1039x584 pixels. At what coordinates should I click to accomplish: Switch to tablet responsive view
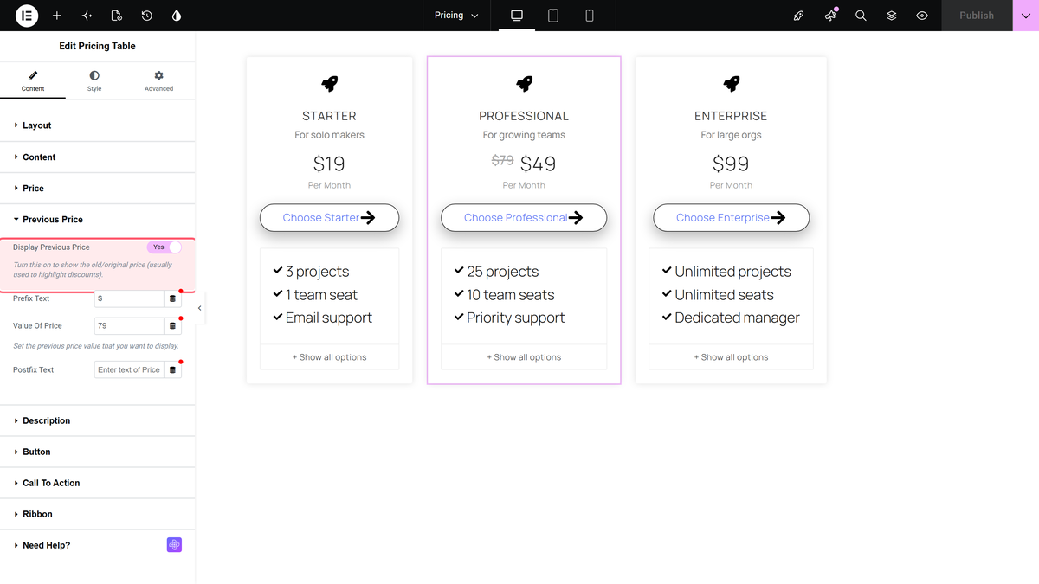click(553, 16)
